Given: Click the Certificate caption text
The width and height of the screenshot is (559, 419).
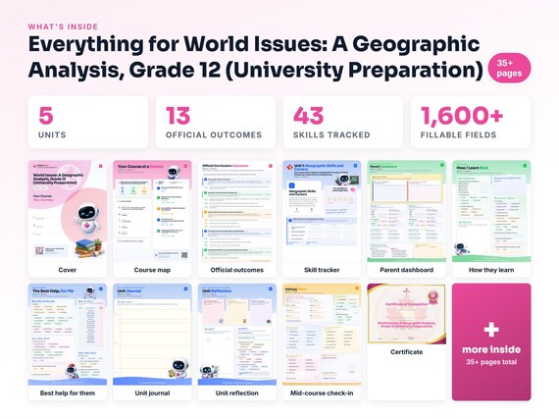Looking at the screenshot, I should (407, 352).
